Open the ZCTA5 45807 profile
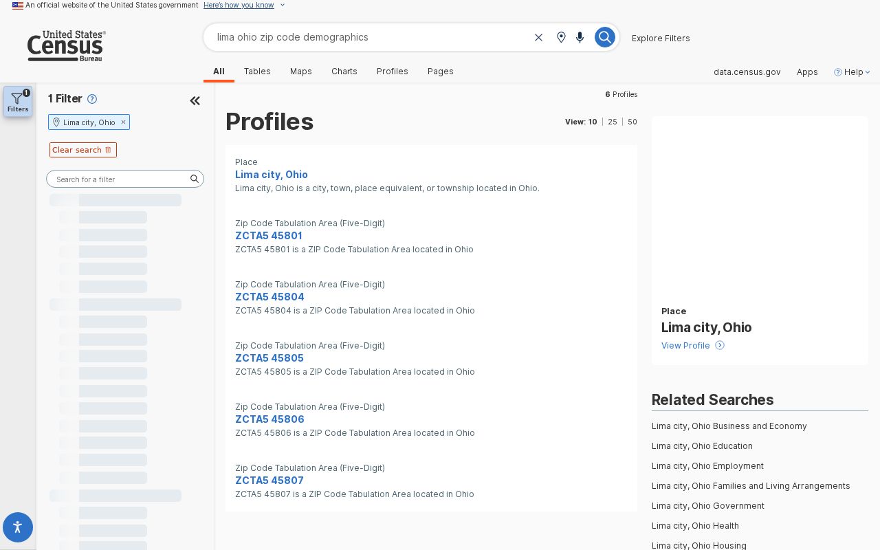Image resolution: width=880 pixels, height=550 pixels. pos(269,481)
